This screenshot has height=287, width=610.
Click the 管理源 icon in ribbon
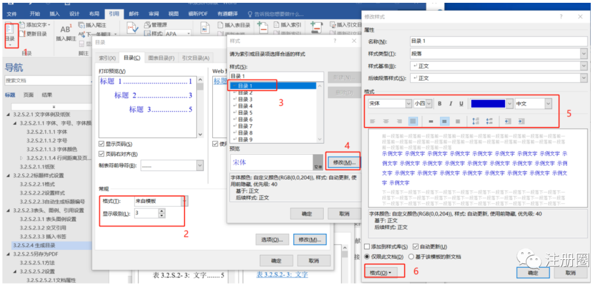[147, 25]
